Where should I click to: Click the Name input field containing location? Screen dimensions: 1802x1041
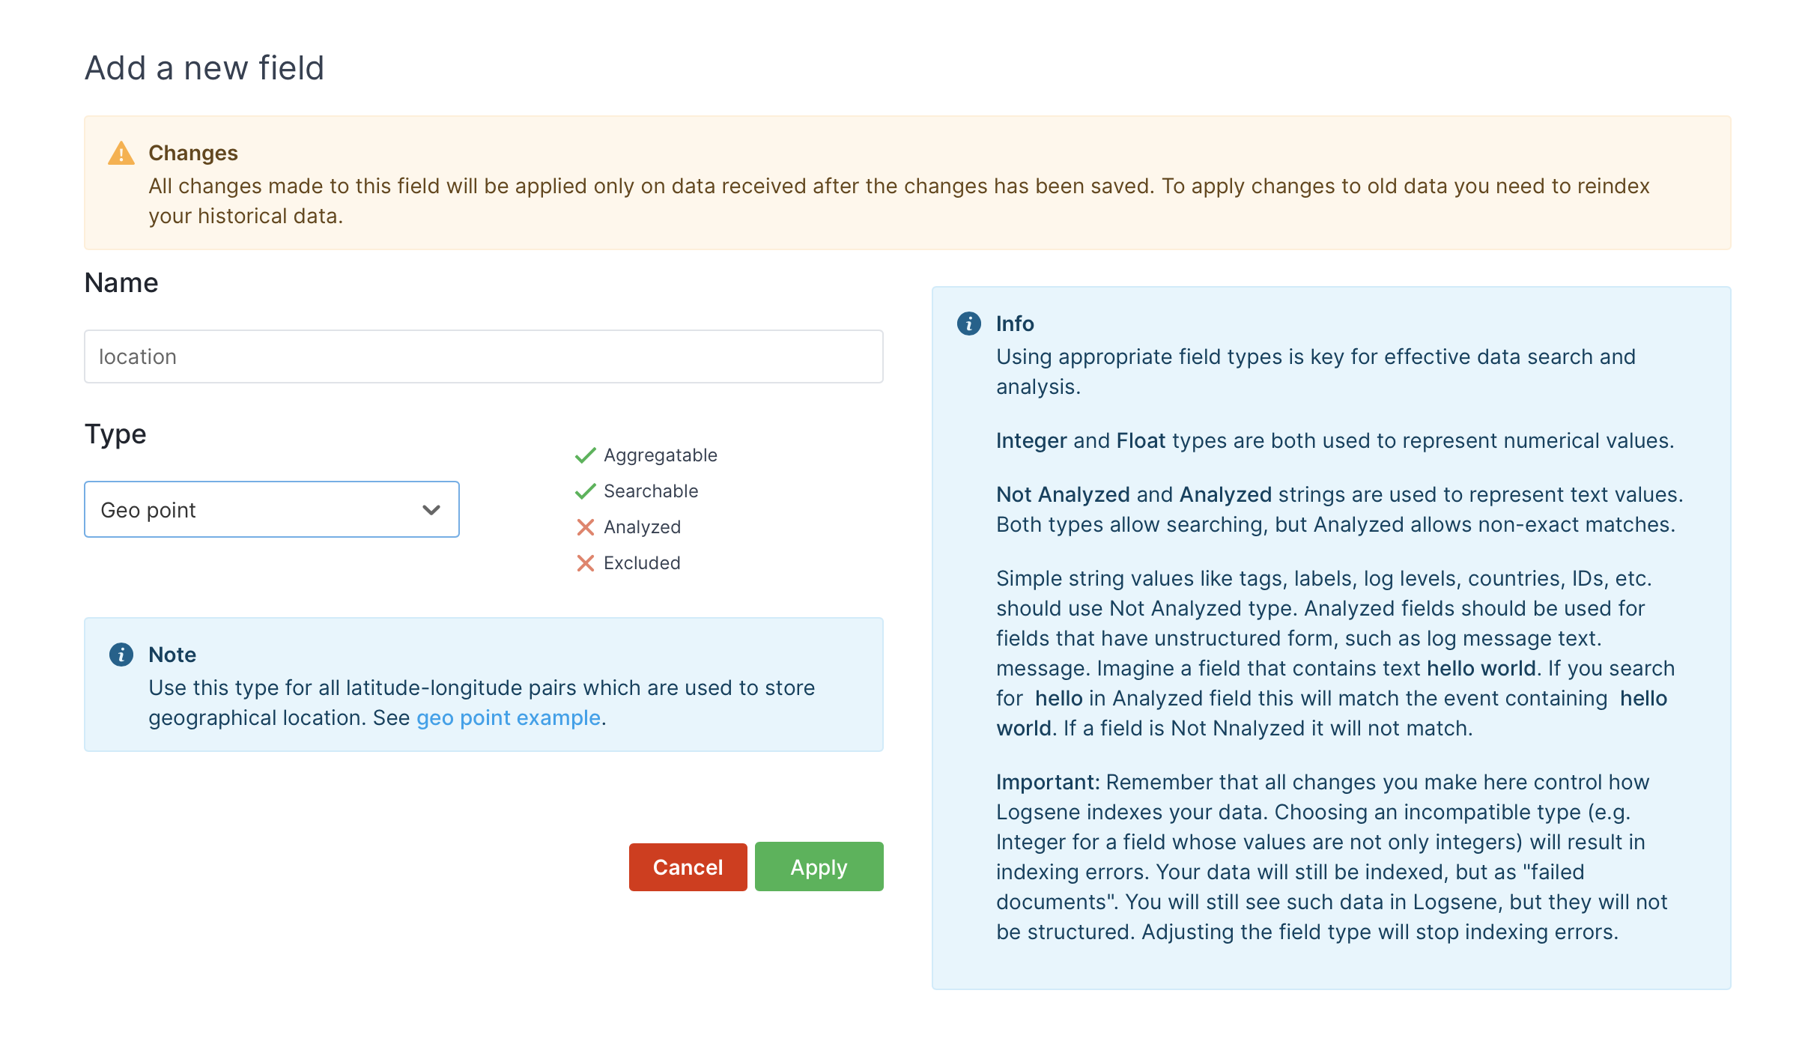coord(484,356)
